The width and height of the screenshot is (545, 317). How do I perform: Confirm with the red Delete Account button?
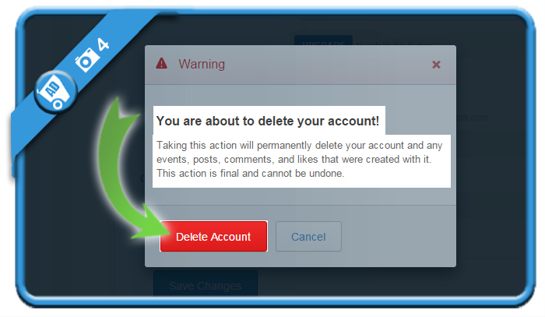[x=213, y=236]
